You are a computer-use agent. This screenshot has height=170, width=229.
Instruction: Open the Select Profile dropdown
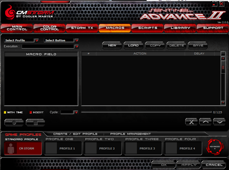point(37,40)
